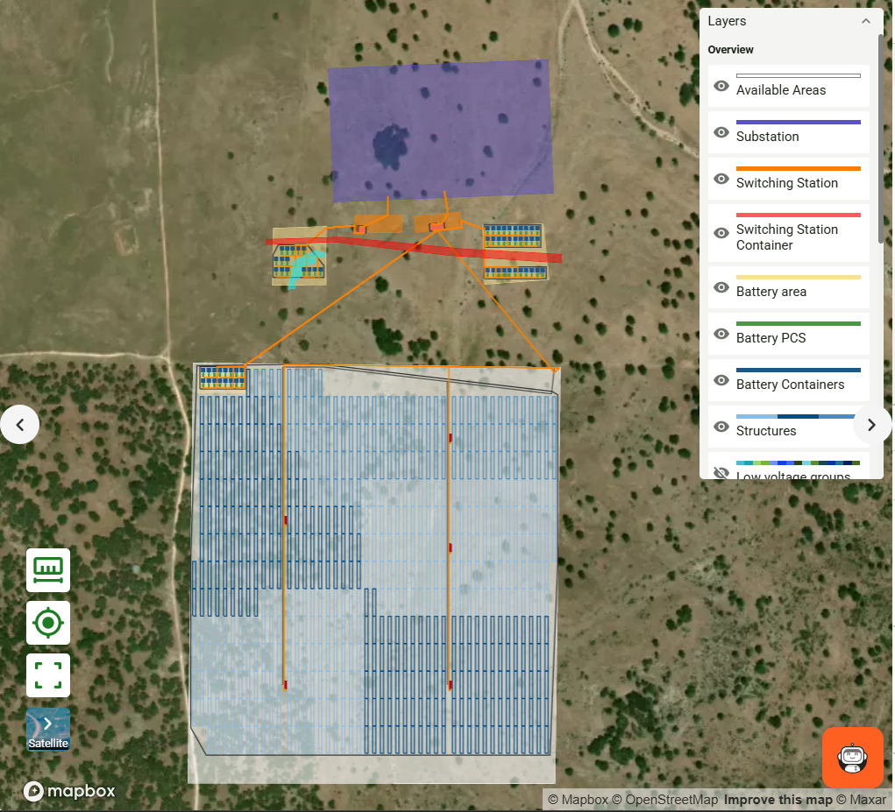Click the center map target icon
Image resolution: width=895 pixels, height=812 pixels.
tap(48, 623)
